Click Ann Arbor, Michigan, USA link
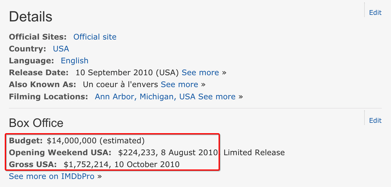The image size is (391, 187). 145,97
